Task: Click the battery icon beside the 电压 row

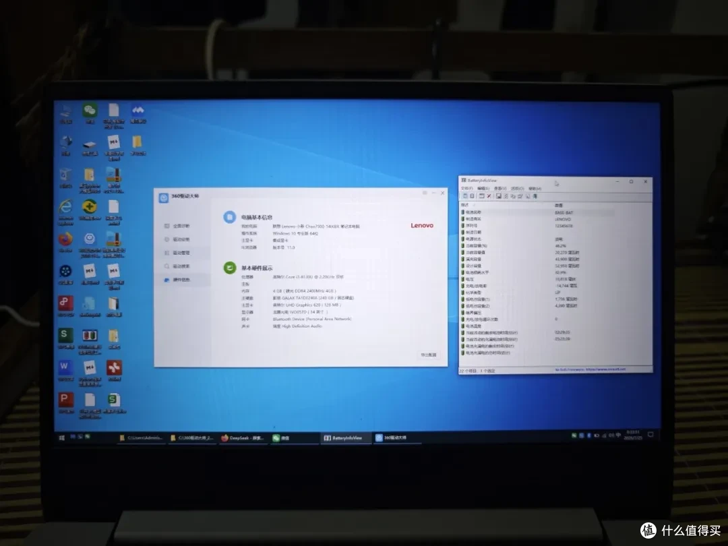Action: click(463, 280)
